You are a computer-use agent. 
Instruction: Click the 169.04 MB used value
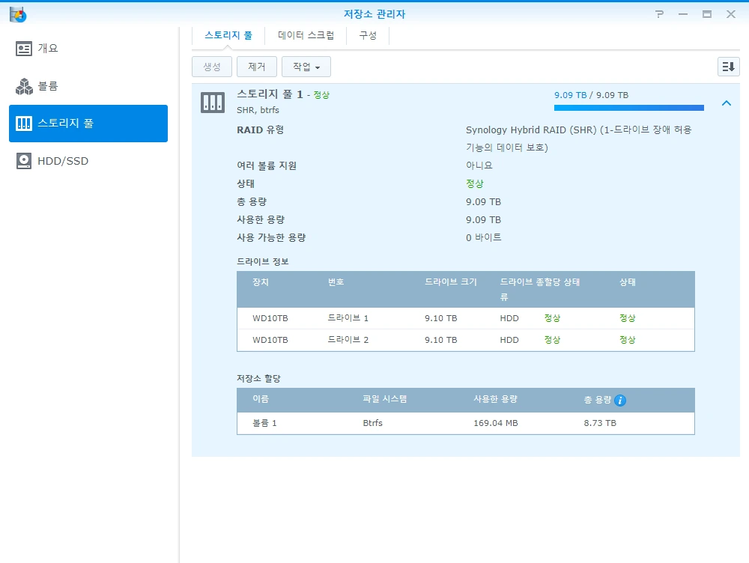point(495,423)
